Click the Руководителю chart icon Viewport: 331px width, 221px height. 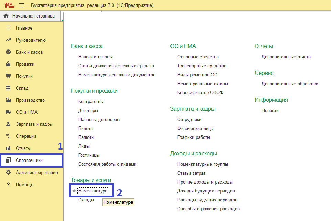click(x=9, y=40)
